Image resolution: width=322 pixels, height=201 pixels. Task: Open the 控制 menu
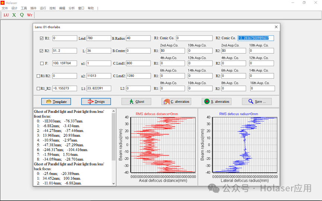click(x=52, y=8)
